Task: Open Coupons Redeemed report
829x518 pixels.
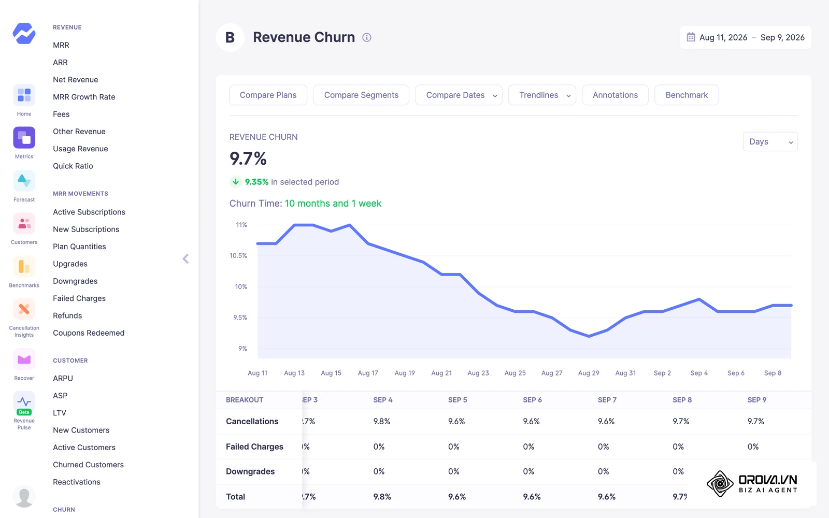Action: (x=89, y=333)
